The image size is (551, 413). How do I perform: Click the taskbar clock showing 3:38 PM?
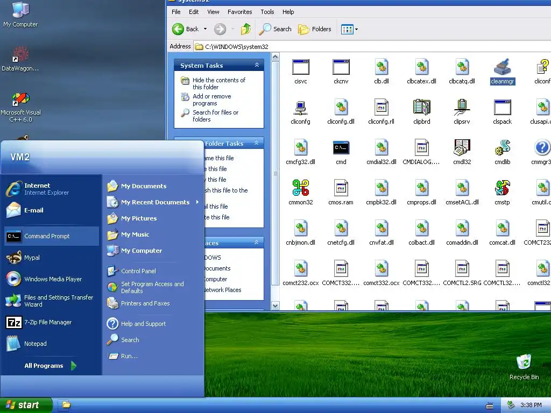pos(531,405)
